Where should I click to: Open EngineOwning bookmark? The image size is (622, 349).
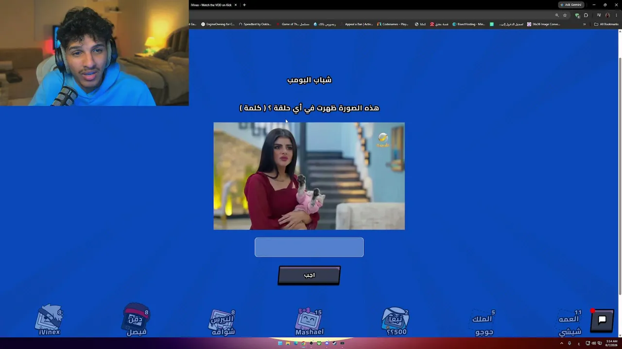(217, 24)
